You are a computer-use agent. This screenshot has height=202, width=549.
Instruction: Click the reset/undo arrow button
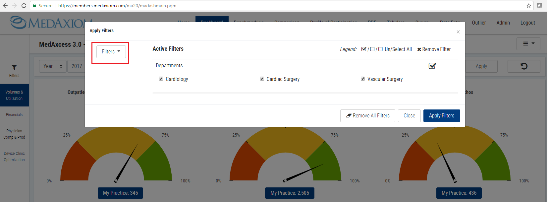(524, 66)
